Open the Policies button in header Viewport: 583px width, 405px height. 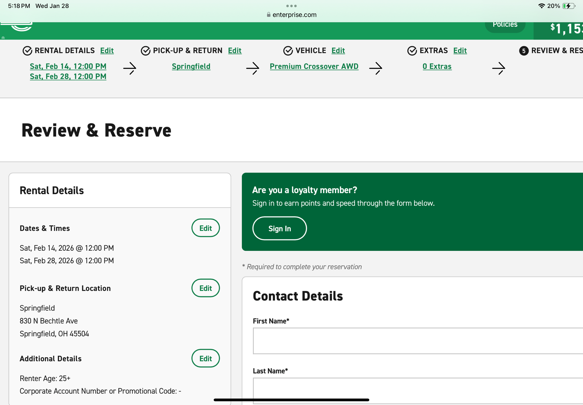point(505,26)
